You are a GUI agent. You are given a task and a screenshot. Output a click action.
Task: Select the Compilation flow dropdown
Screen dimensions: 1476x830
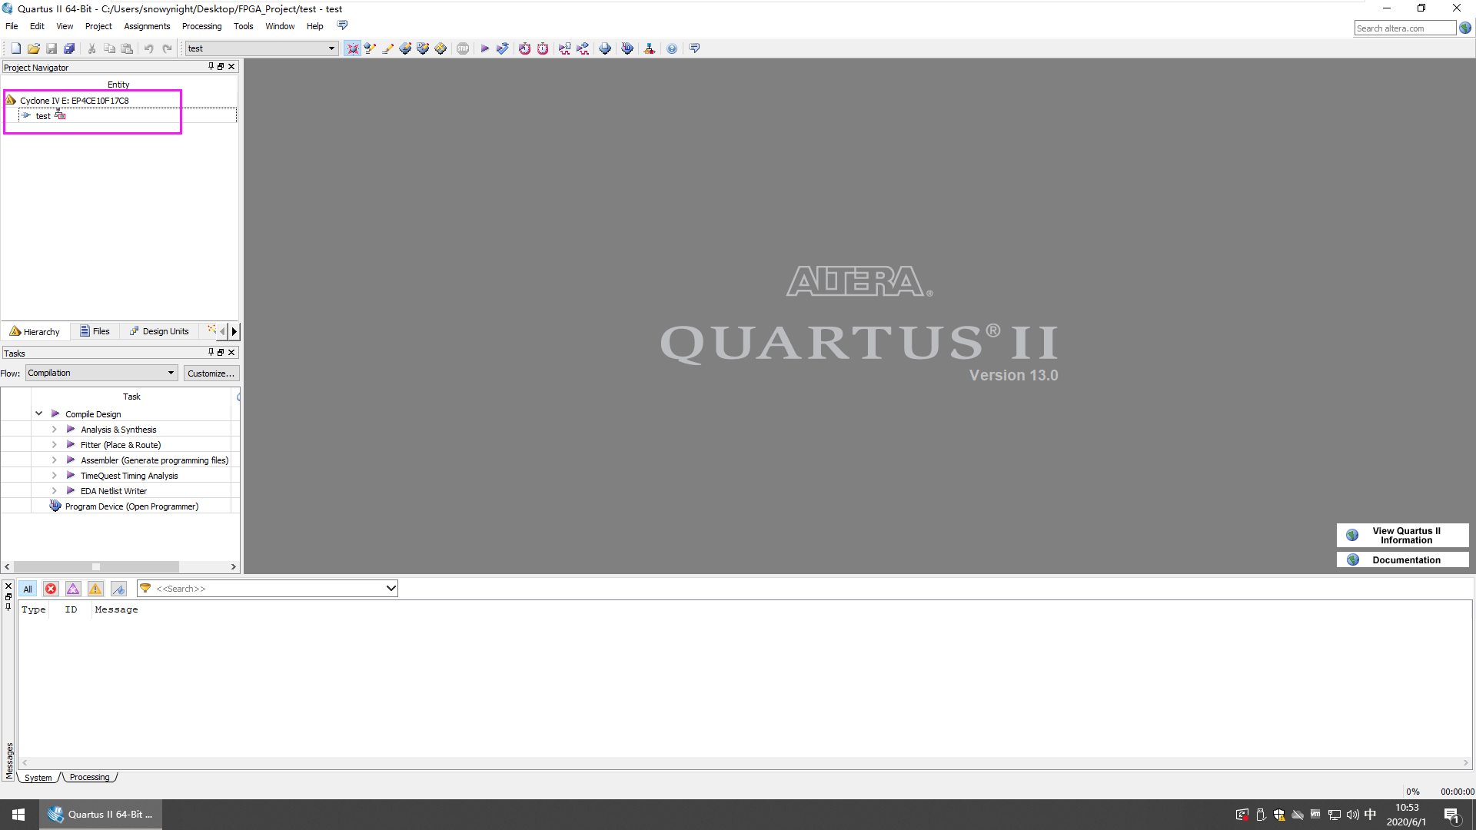tap(101, 373)
